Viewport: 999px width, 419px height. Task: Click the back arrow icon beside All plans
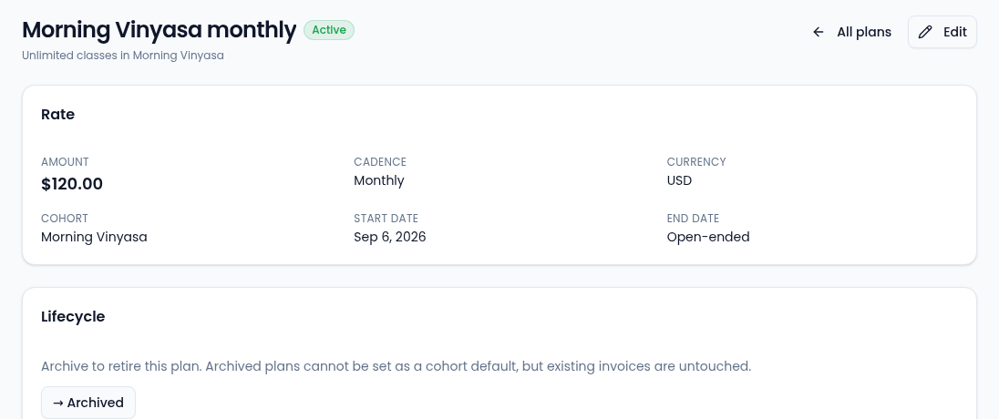tap(819, 32)
